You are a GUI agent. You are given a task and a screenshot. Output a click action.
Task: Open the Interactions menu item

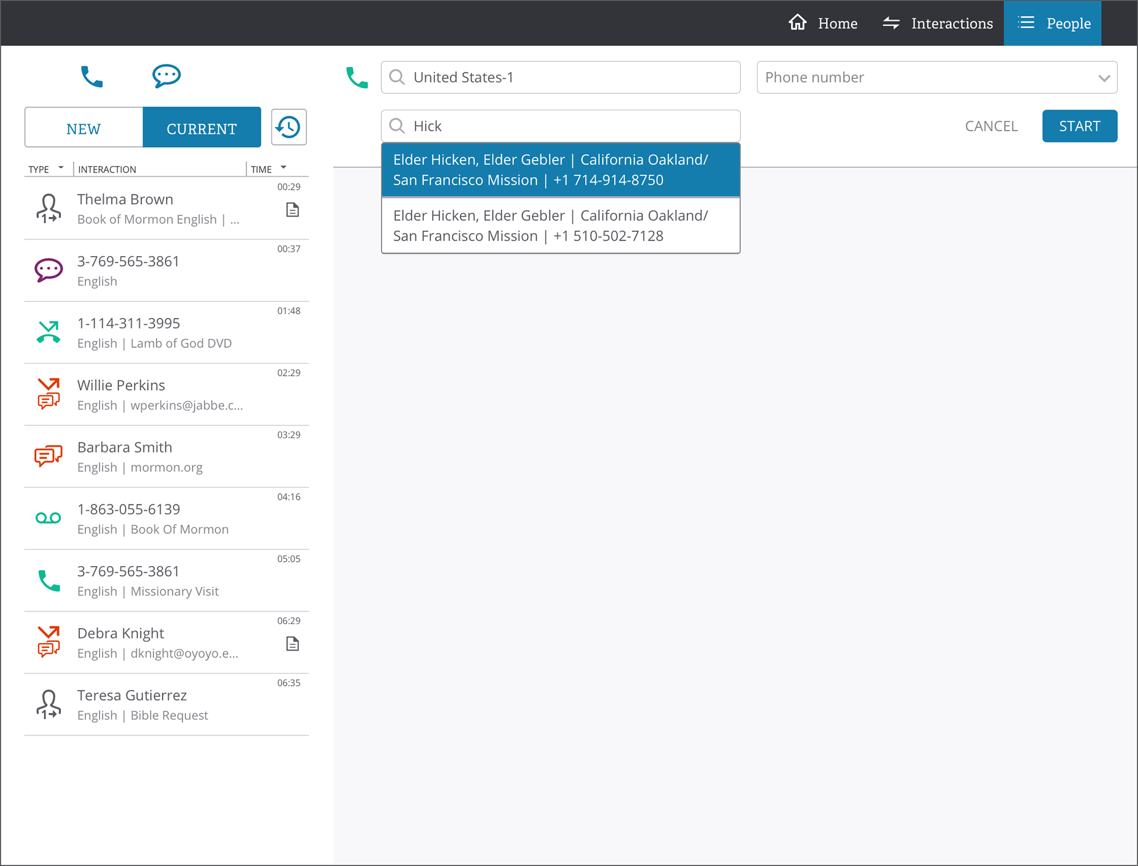coord(938,23)
